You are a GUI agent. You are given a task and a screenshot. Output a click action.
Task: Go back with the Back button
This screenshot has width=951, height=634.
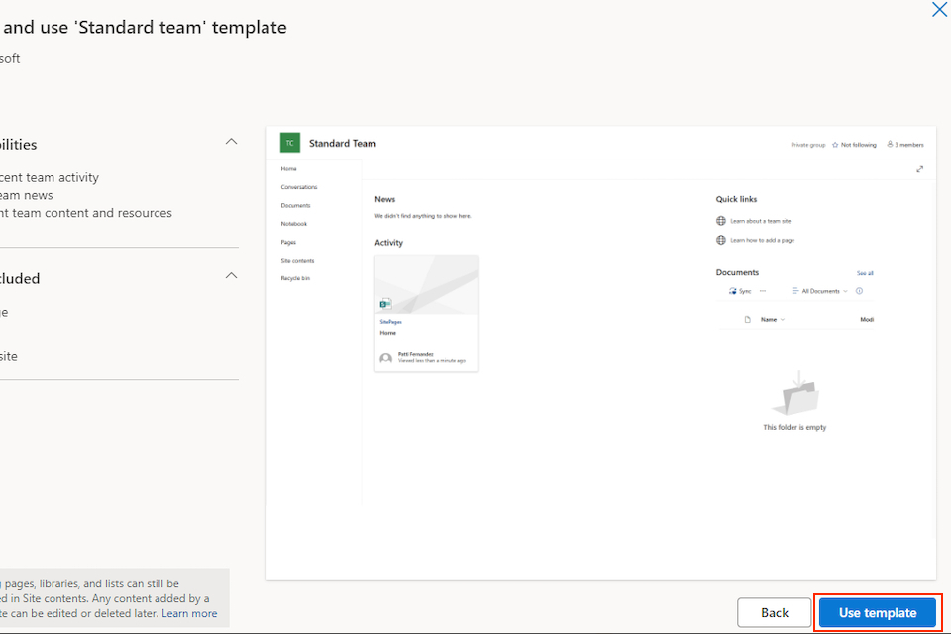pyautogui.click(x=774, y=613)
